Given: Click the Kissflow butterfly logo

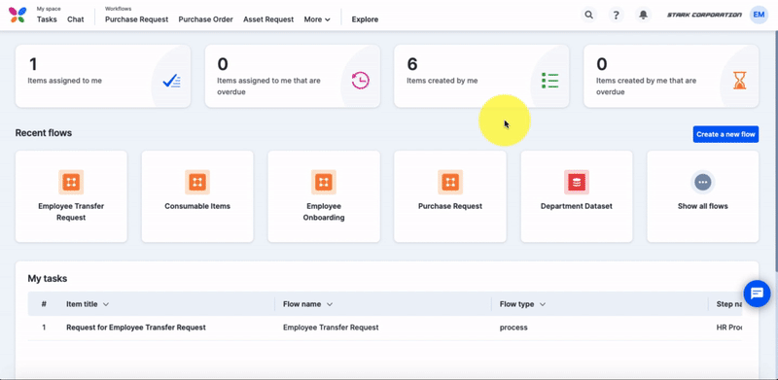Looking at the screenshot, I should click(18, 15).
